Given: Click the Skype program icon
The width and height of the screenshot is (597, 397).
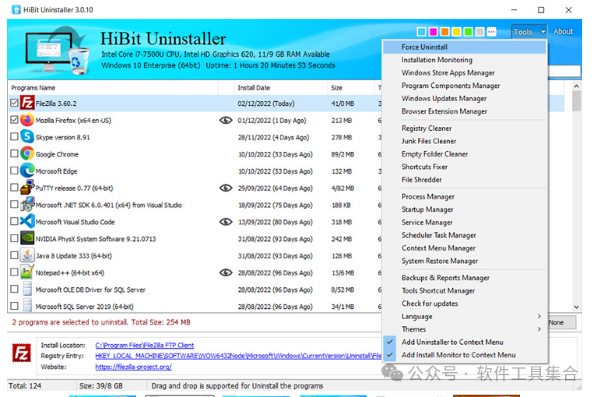Looking at the screenshot, I should [27, 137].
